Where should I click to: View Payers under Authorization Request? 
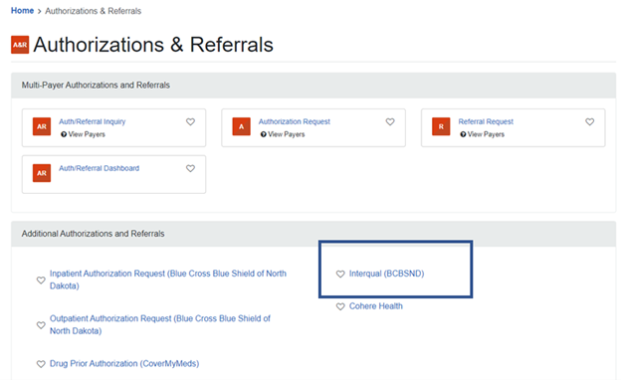click(287, 134)
